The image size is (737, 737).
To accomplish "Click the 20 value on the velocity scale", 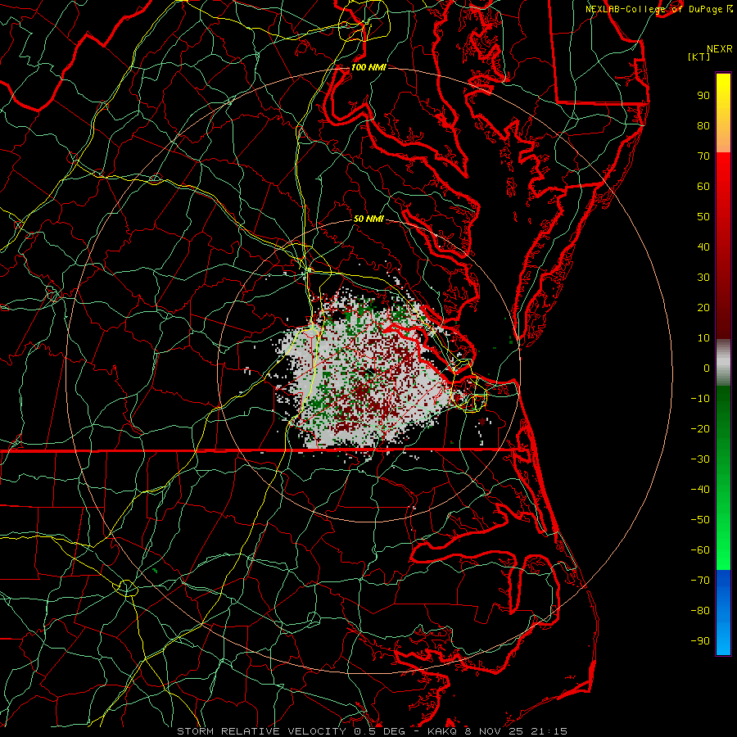I will [x=703, y=308].
